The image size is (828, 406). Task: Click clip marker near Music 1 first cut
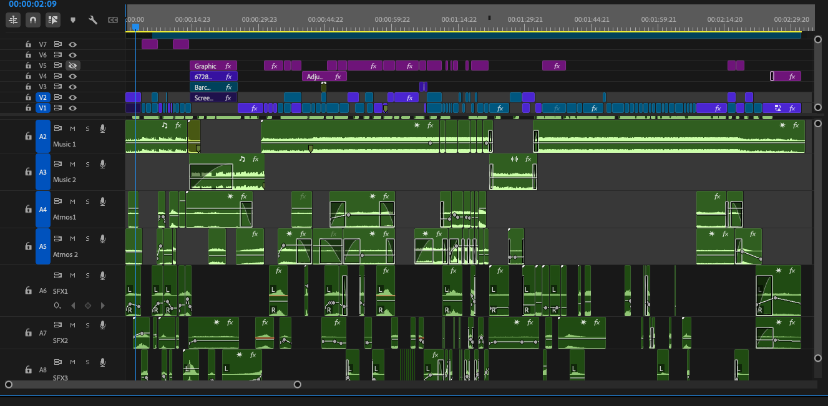198,148
